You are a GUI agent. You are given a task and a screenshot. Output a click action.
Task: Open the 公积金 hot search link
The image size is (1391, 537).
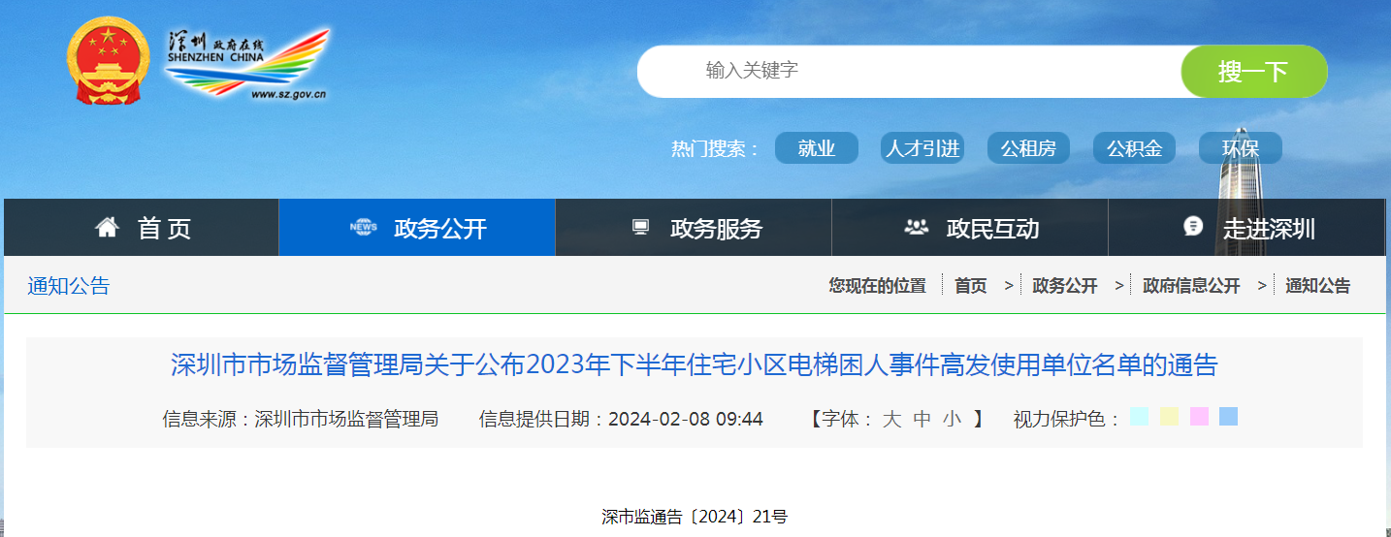[1134, 148]
